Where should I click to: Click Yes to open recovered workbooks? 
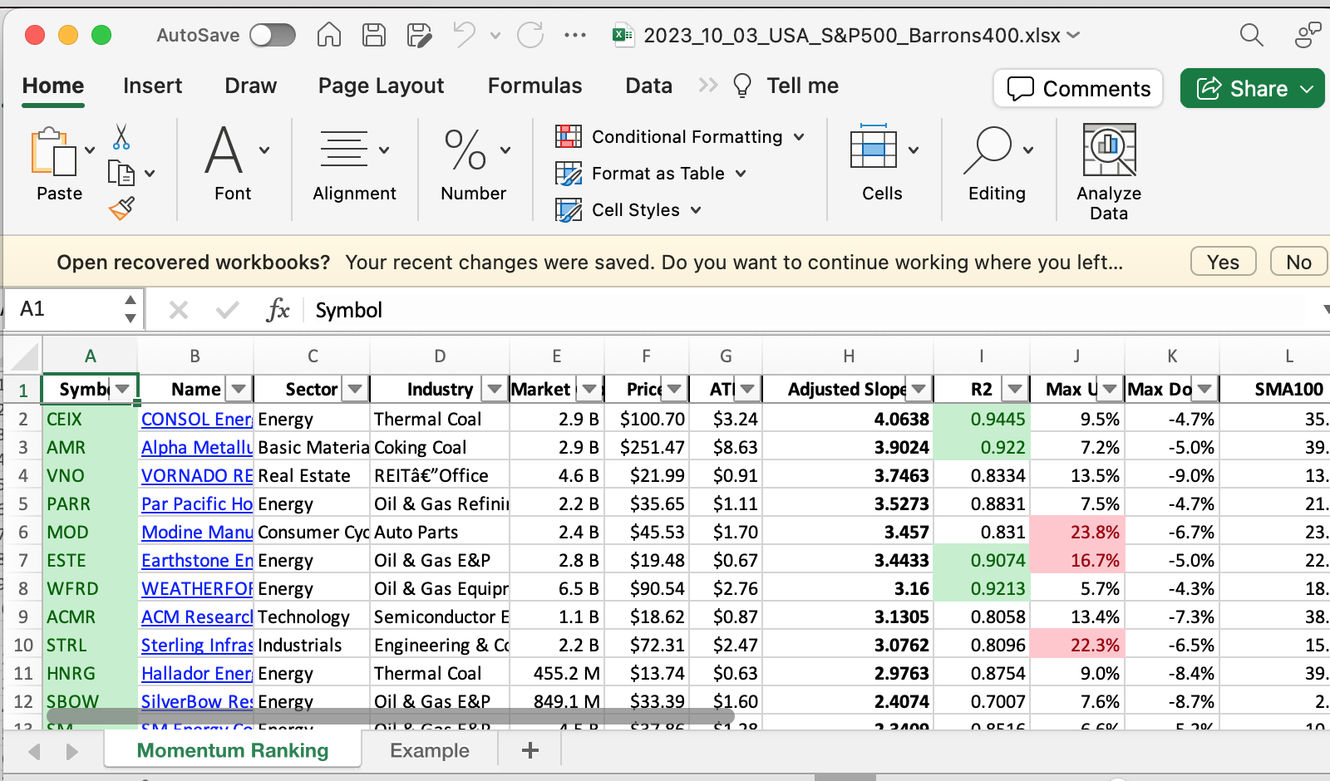1223,262
